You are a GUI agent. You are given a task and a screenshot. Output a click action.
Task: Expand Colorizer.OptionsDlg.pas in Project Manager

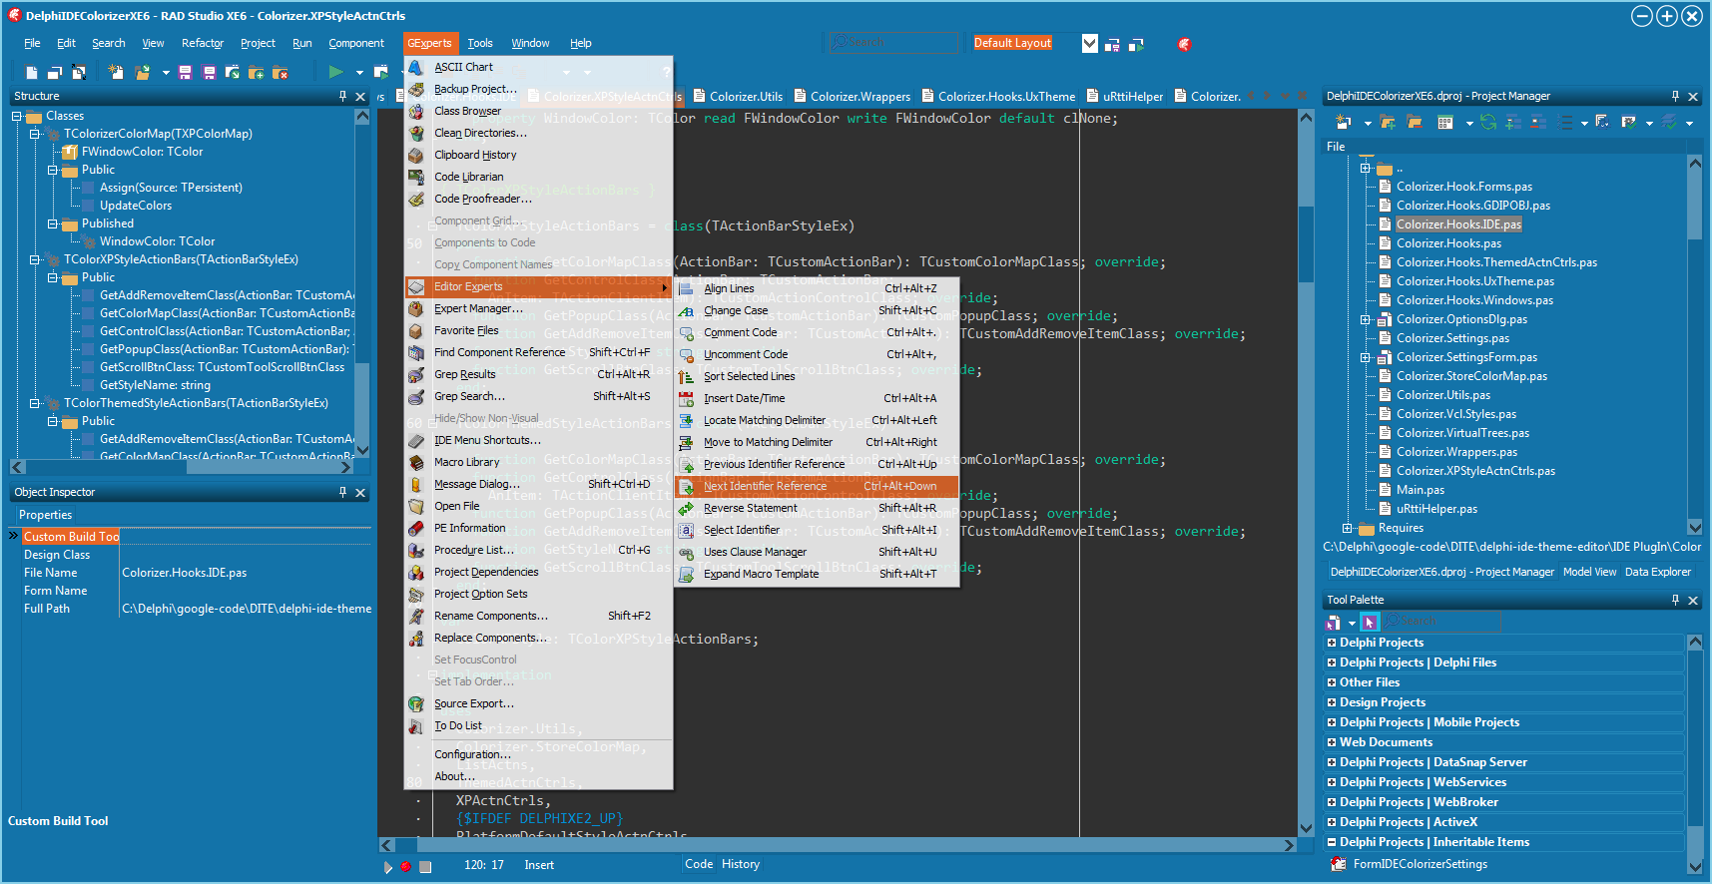click(1366, 320)
